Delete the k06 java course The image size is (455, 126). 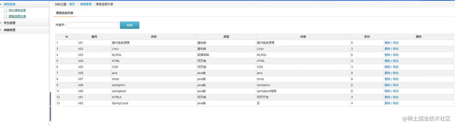click(387, 73)
